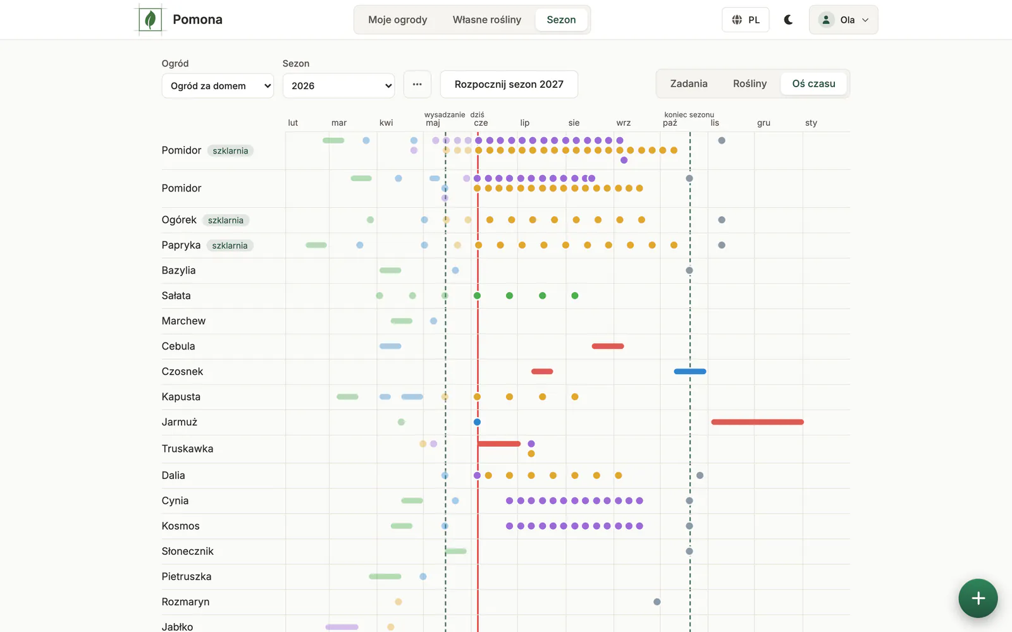Switch view to Zadania

pos(689,83)
